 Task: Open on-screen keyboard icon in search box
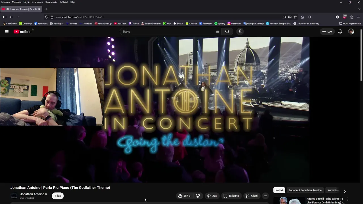coord(218,31)
